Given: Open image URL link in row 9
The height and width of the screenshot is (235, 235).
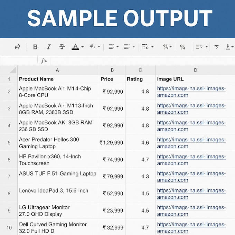Looking at the screenshot, I should point(191,210).
